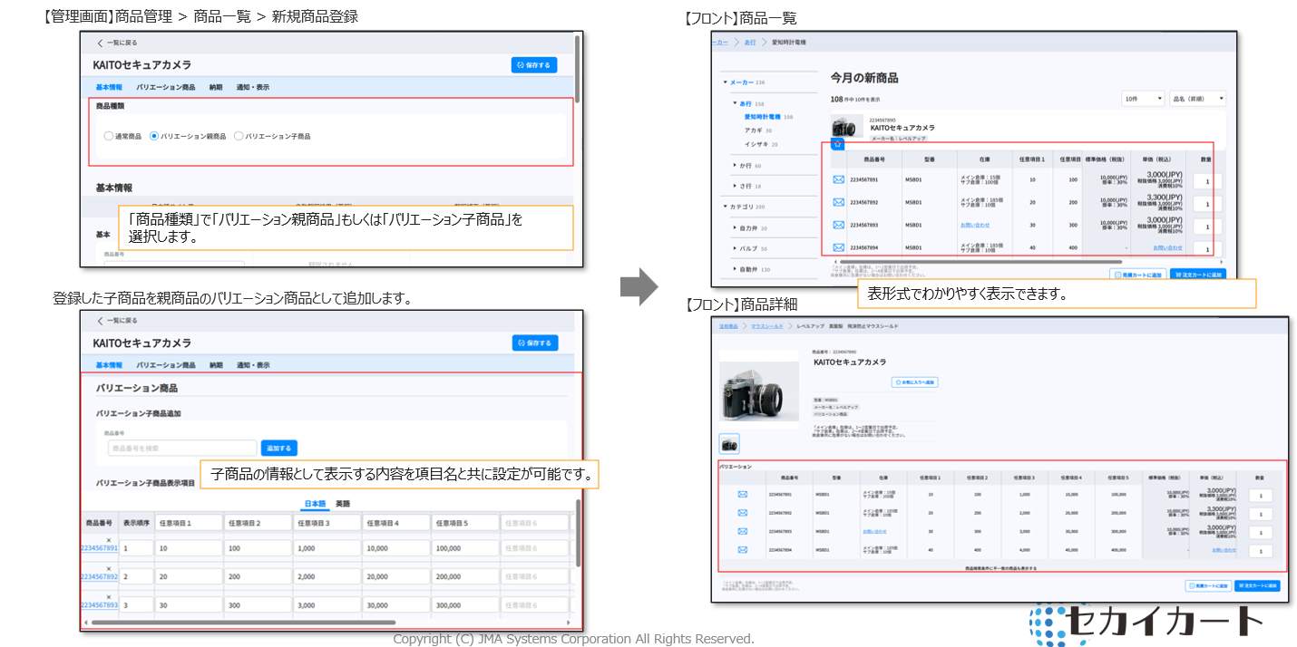Screen dimensions: 1297x647
Task: Select the バリエーション子商品 radio button
Action: (x=239, y=136)
